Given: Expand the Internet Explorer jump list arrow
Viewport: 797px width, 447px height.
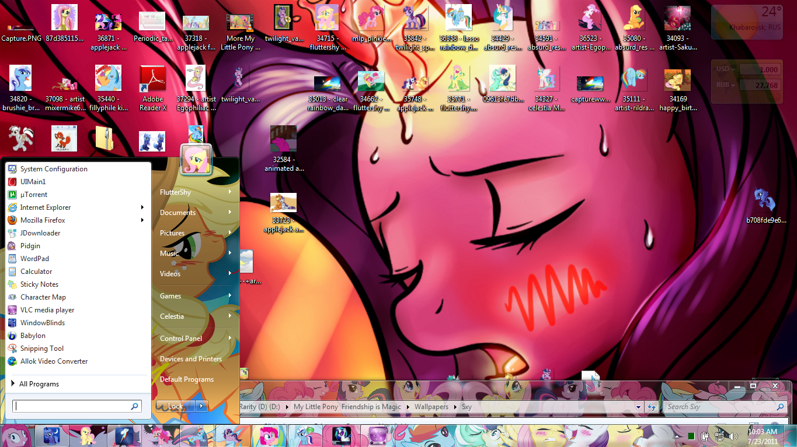Looking at the screenshot, I should pos(142,207).
